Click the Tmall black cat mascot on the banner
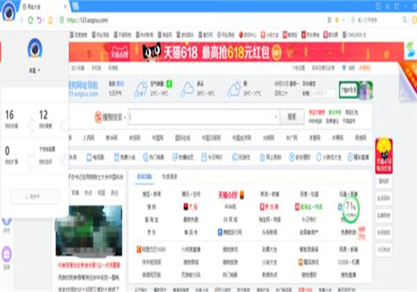 [x=152, y=52]
